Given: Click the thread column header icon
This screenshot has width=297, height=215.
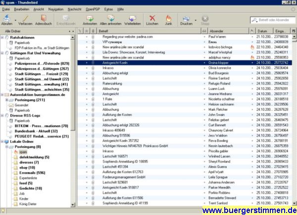Looking at the screenshot, I should (x=80, y=31).
